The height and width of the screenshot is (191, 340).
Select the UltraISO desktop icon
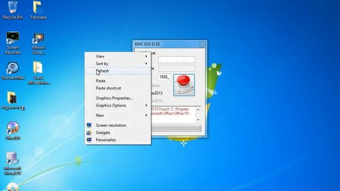[x=13, y=131]
